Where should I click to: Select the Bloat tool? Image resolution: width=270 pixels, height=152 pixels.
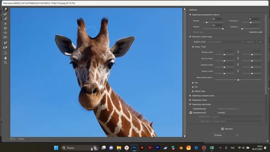coord(5,33)
